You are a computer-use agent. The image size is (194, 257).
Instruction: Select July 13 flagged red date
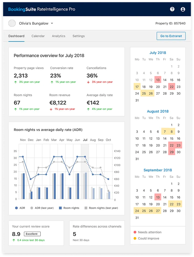click(158, 80)
